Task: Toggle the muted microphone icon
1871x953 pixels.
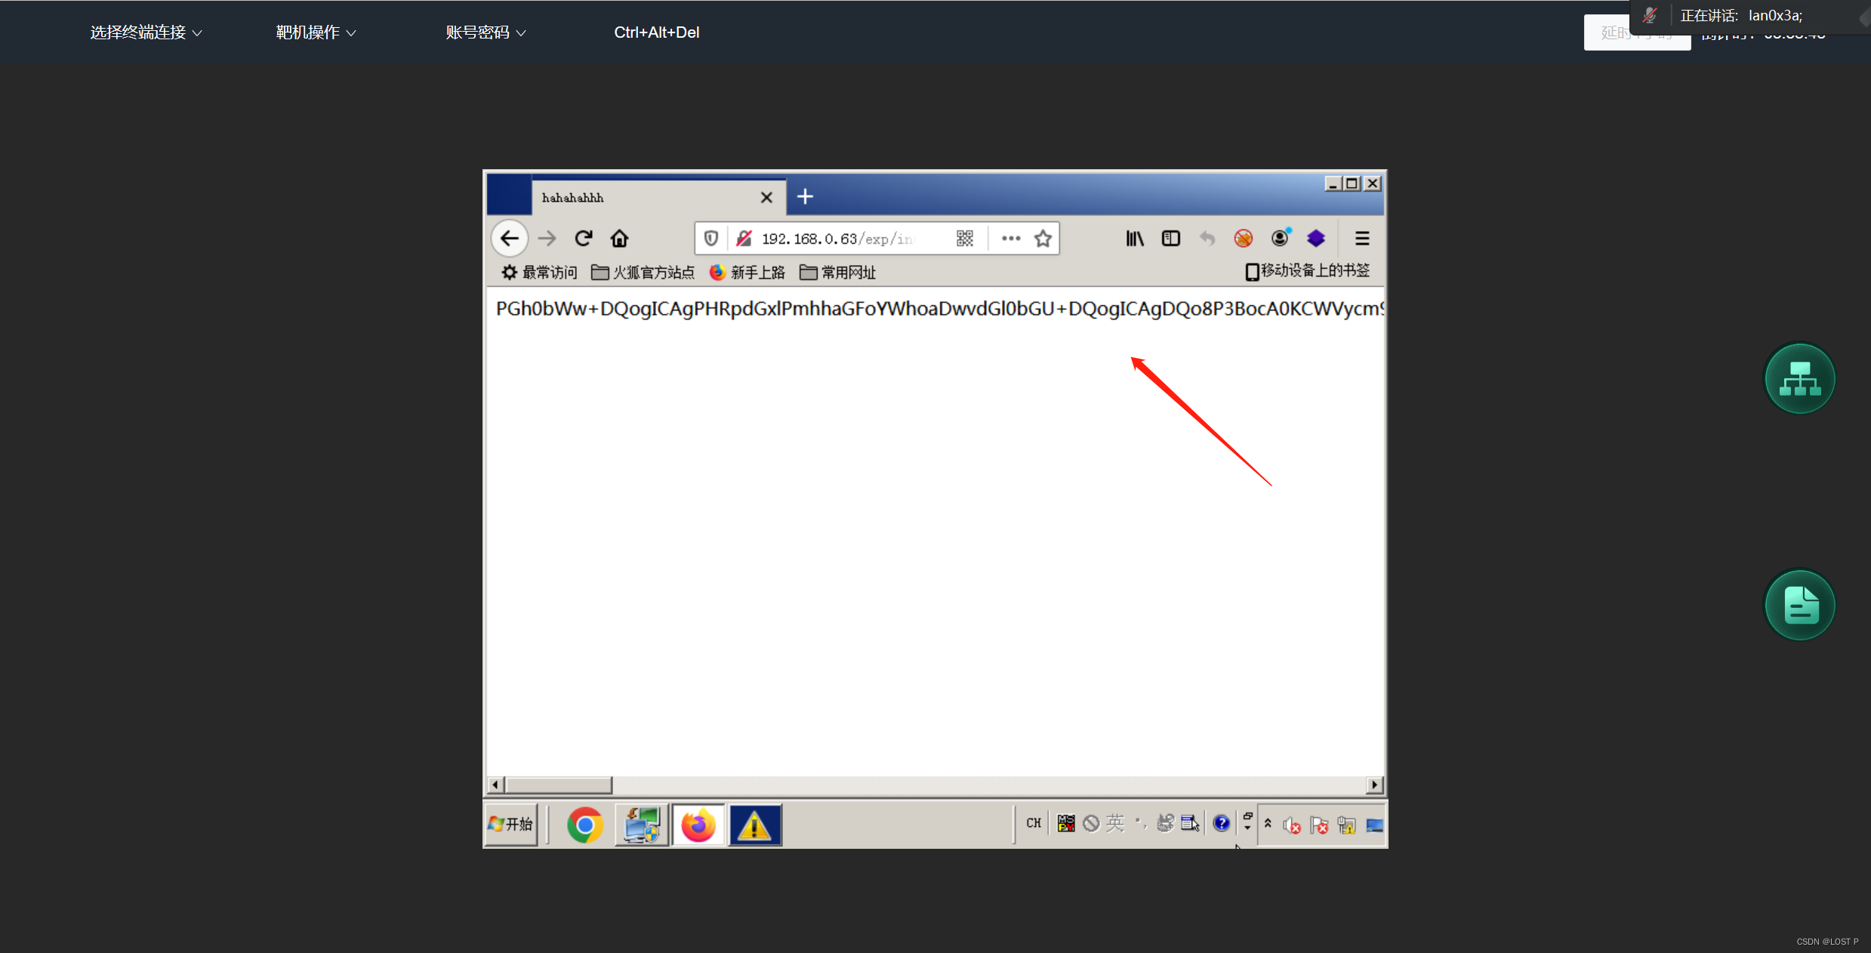Action: (1650, 16)
